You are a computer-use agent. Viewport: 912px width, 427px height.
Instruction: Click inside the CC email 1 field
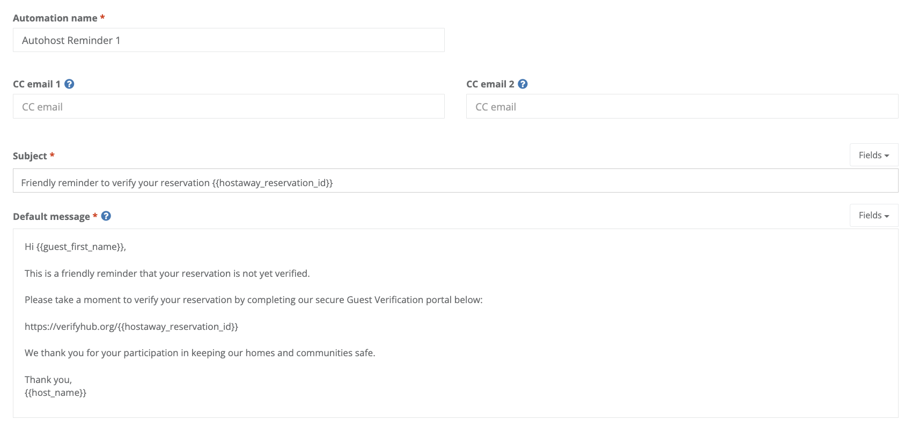click(x=228, y=106)
